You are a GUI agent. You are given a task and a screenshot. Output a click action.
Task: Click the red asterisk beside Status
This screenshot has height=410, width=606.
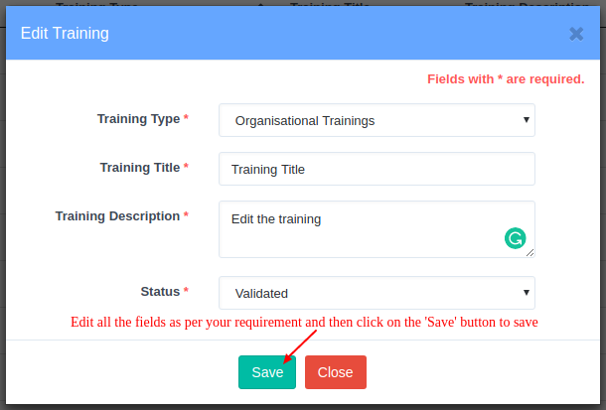(x=186, y=290)
